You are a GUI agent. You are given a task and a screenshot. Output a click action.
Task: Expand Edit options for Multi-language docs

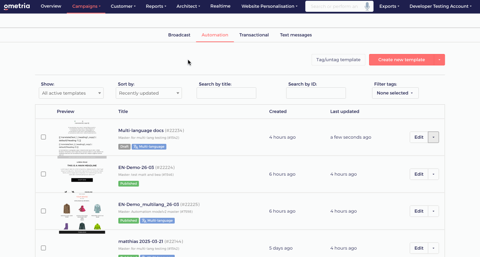pos(434,137)
